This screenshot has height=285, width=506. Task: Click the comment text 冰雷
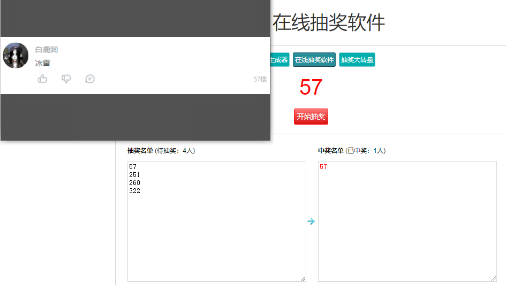coord(43,63)
